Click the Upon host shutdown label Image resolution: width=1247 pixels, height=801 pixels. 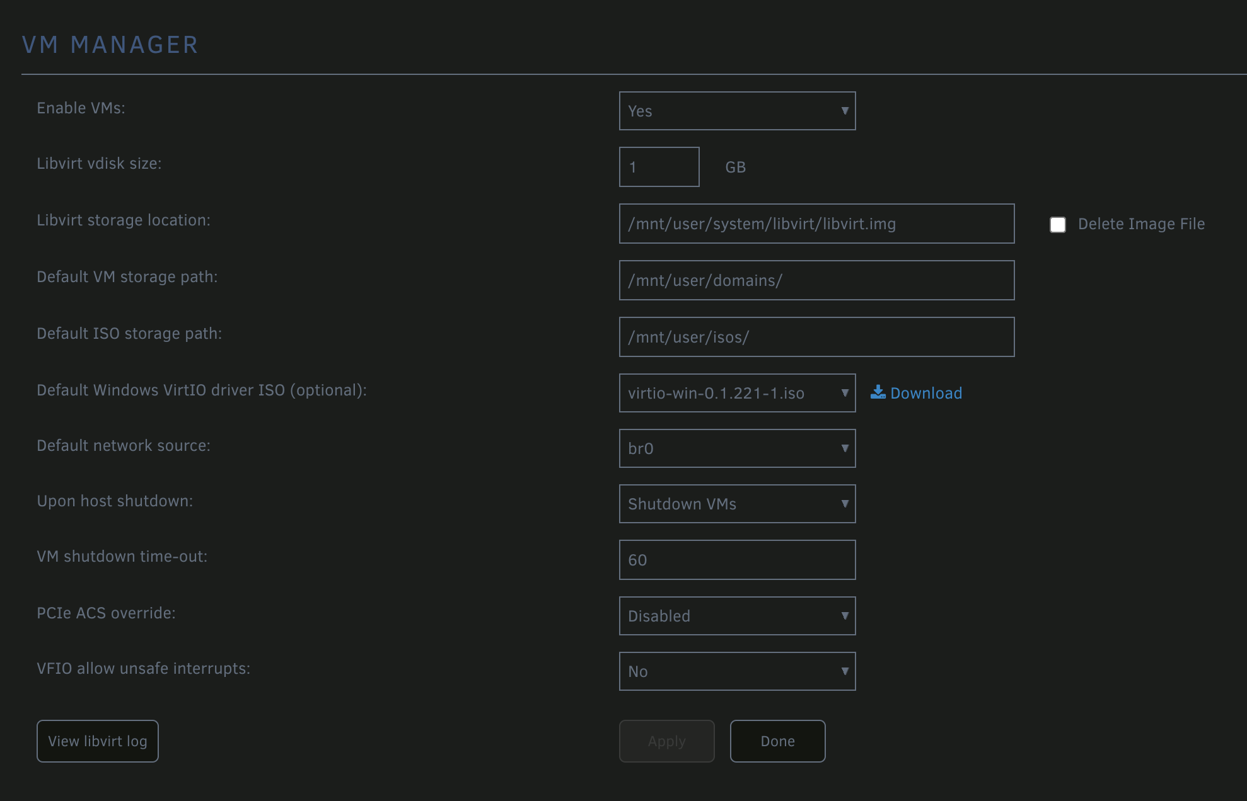click(x=115, y=501)
